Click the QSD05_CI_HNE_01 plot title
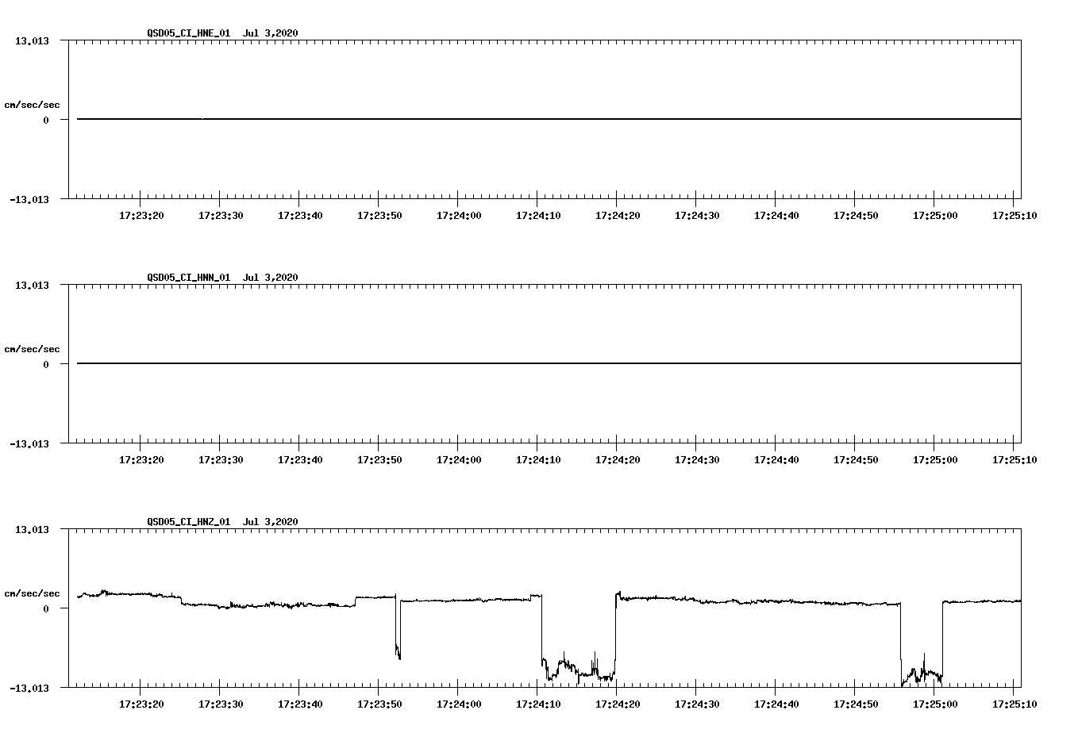 click(x=223, y=33)
